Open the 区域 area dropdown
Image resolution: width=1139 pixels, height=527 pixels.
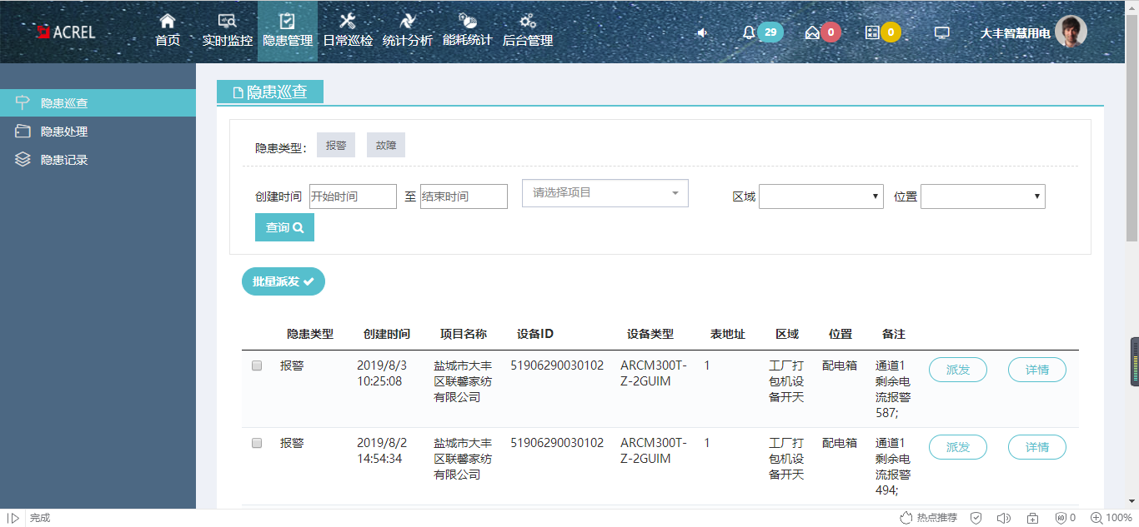821,196
